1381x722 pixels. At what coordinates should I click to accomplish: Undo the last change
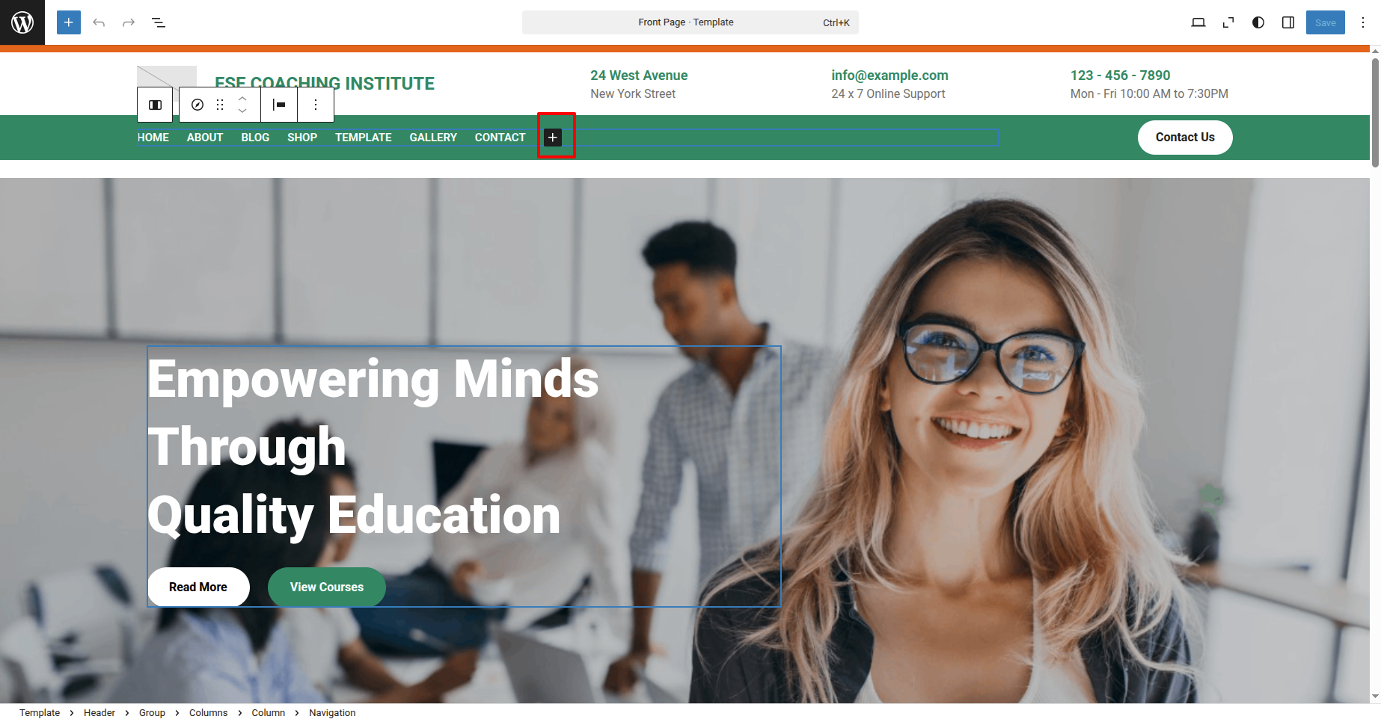coord(99,22)
